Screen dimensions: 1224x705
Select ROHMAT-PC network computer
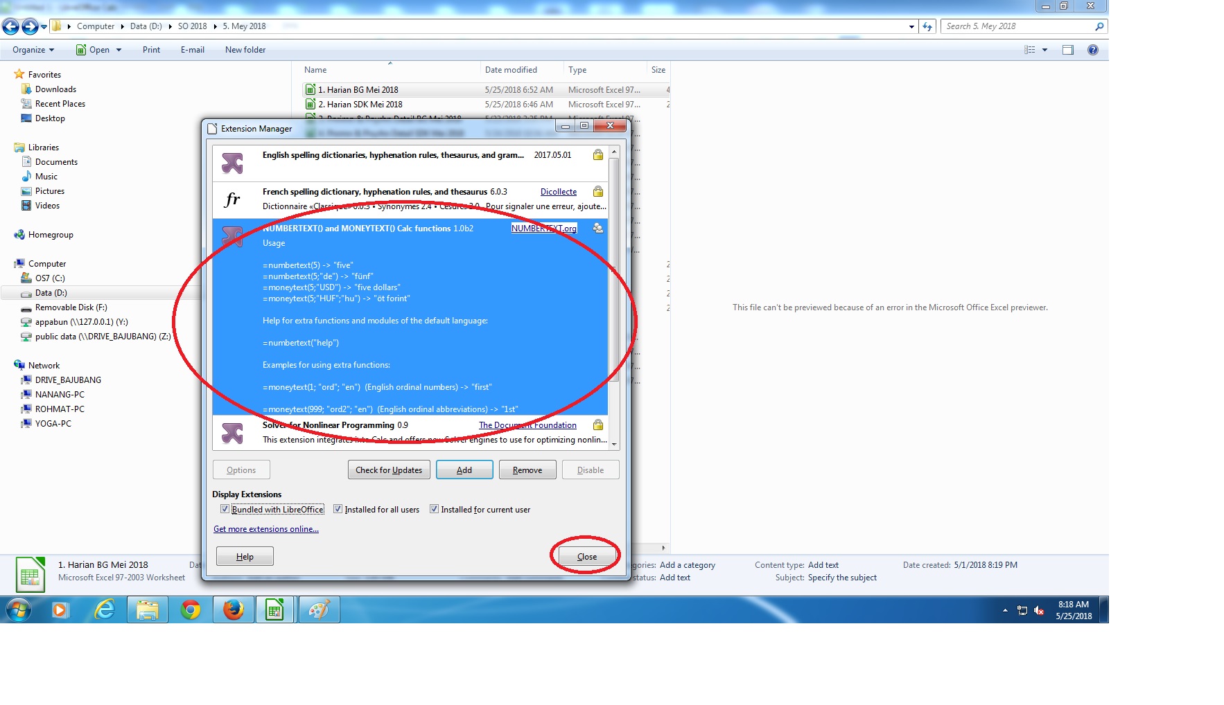point(60,409)
